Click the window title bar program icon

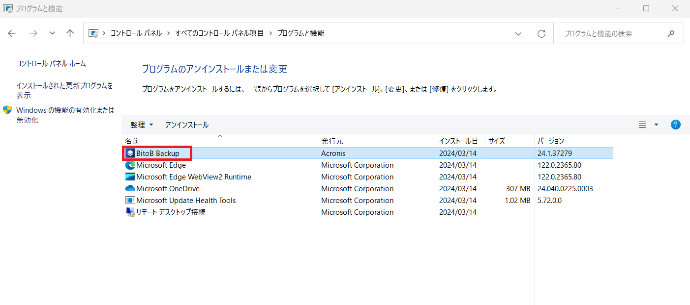8,8
